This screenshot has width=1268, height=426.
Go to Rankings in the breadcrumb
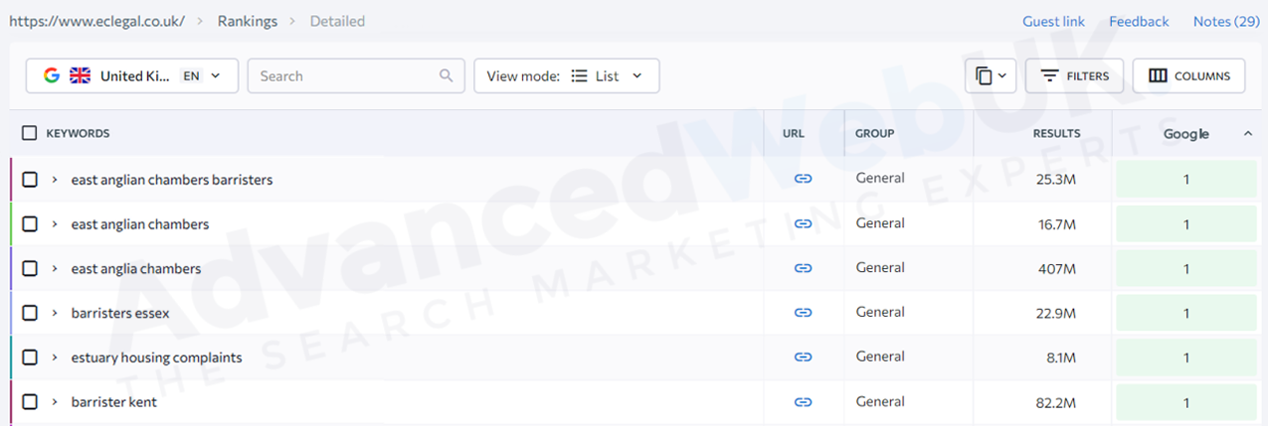point(248,21)
